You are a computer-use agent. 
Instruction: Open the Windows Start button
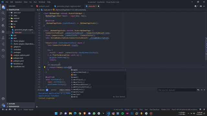[56, 113]
